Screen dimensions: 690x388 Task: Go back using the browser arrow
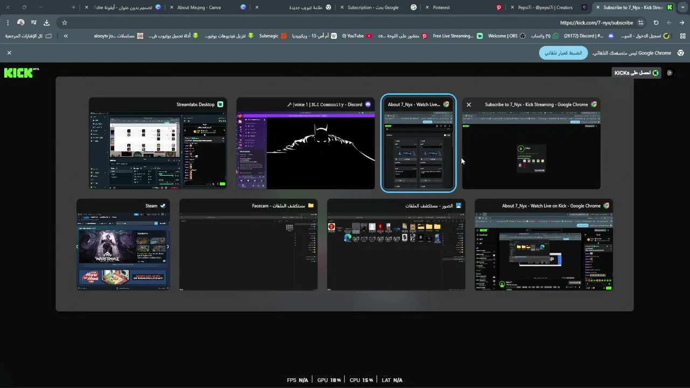click(x=682, y=23)
